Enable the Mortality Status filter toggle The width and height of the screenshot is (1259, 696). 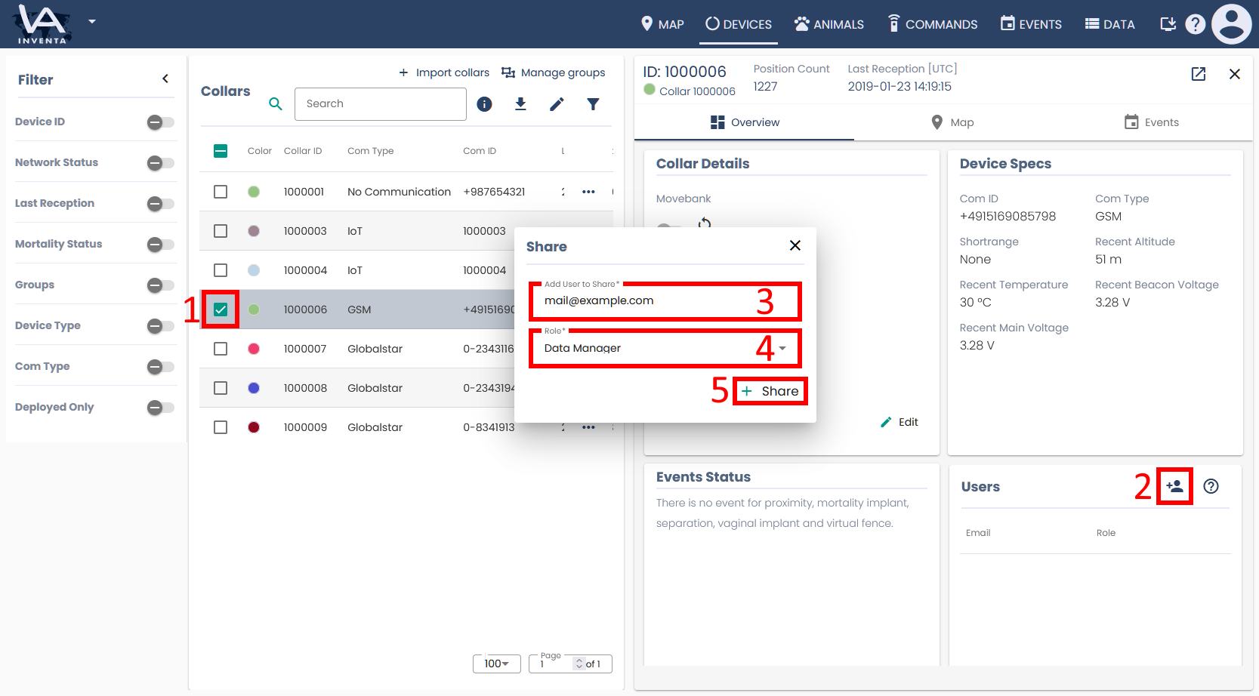click(x=160, y=245)
